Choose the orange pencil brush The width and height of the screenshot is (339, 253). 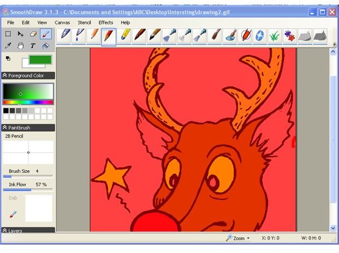94,35
